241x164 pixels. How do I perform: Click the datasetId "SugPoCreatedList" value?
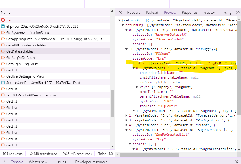(173, 135)
